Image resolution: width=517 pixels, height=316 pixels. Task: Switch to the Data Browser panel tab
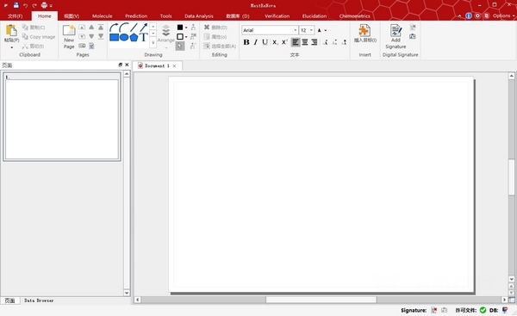(x=39, y=301)
